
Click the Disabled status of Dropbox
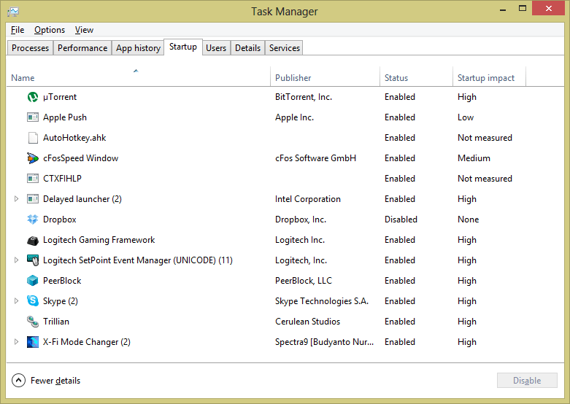[x=401, y=220]
